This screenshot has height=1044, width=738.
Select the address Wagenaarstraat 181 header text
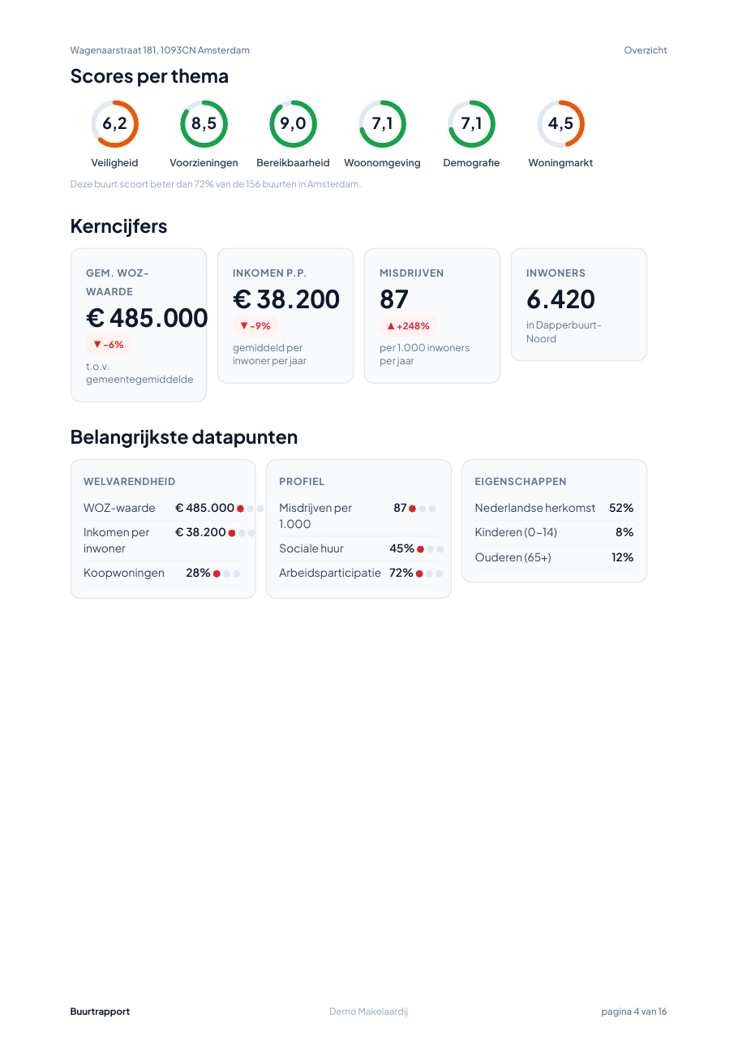coord(160,50)
